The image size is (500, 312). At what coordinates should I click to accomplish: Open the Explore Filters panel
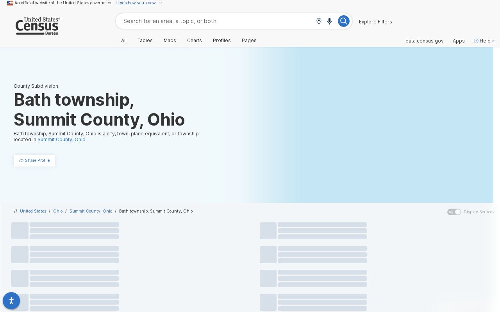375,22
